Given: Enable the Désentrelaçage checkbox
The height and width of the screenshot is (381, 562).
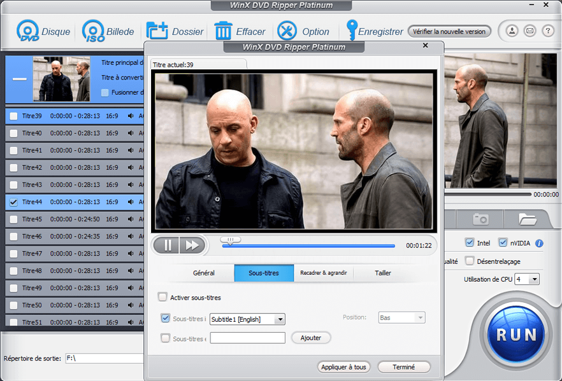Looking at the screenshot, I should (x=469, y=261).
